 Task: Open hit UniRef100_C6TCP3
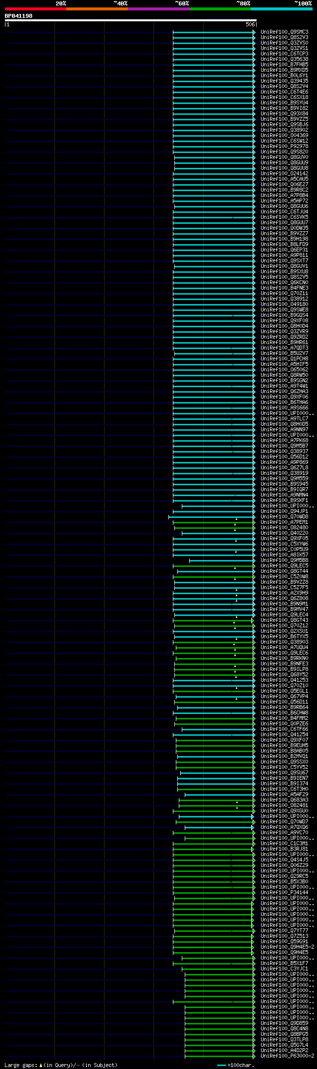(284, 53)
